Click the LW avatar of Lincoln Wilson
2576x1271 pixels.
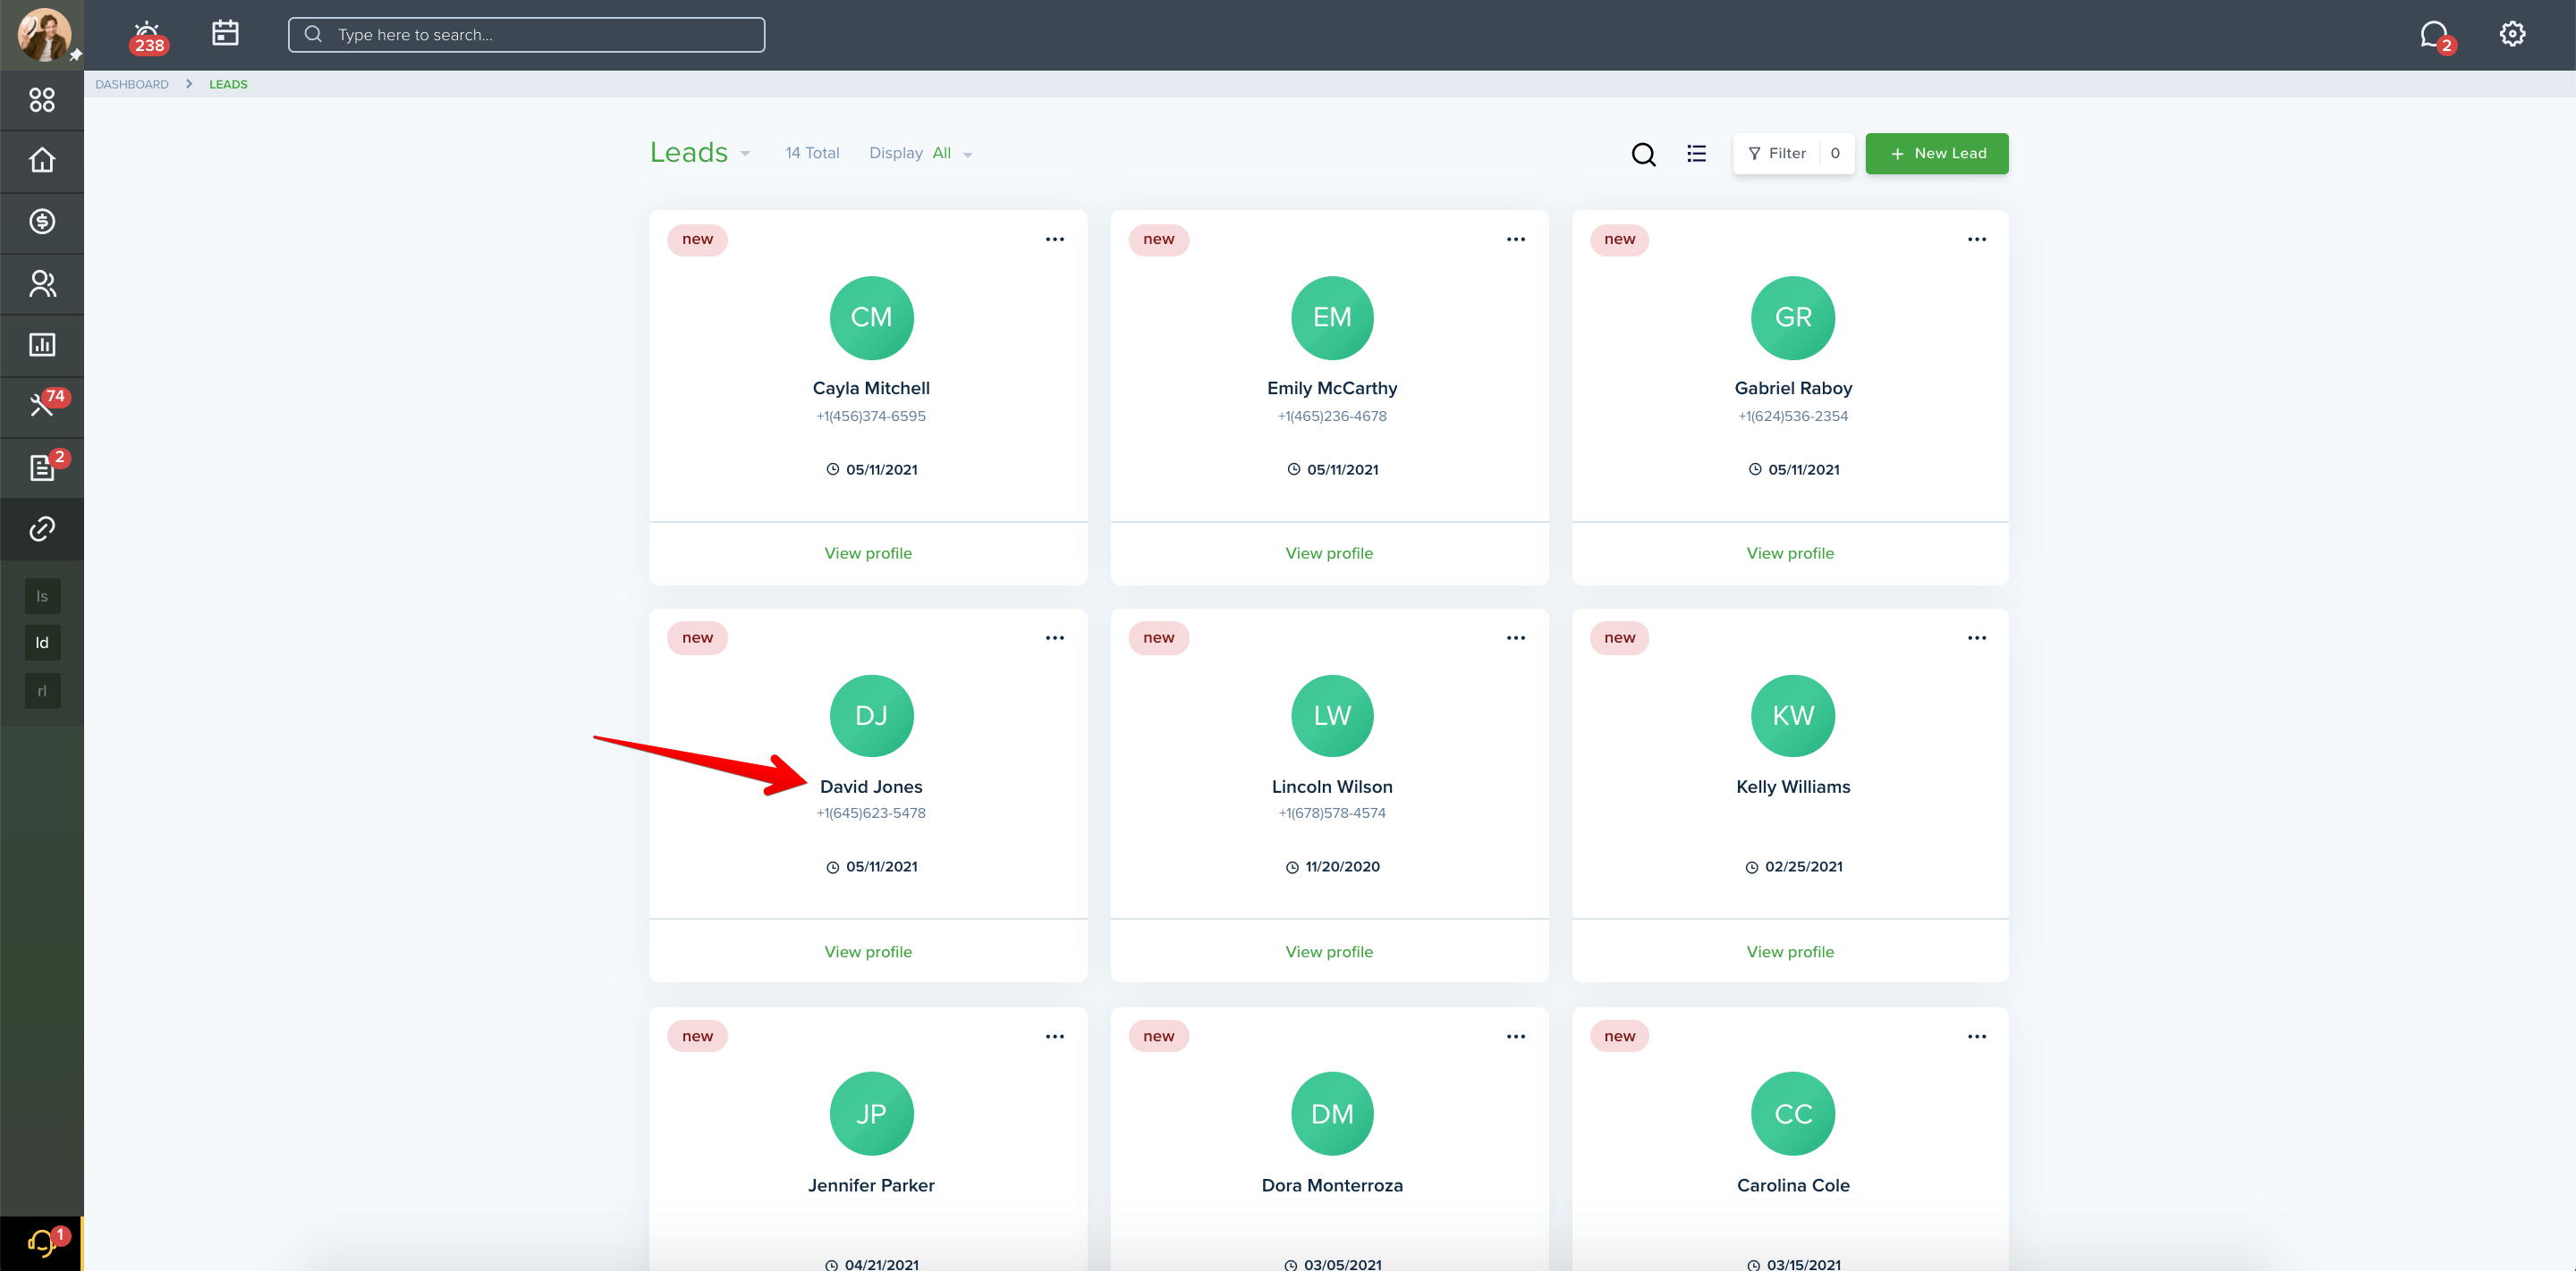[1332, 717]
